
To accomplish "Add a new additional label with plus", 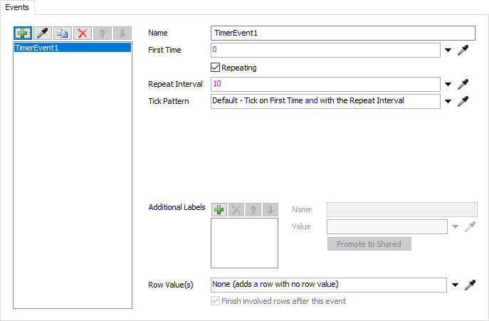I will pyautogui.click(x=219, y=210).
